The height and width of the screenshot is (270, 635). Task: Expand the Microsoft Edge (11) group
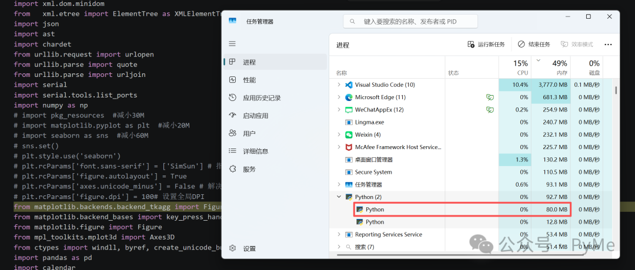339,97
